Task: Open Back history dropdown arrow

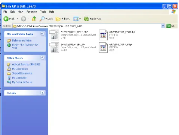Action: coord(17,19)
